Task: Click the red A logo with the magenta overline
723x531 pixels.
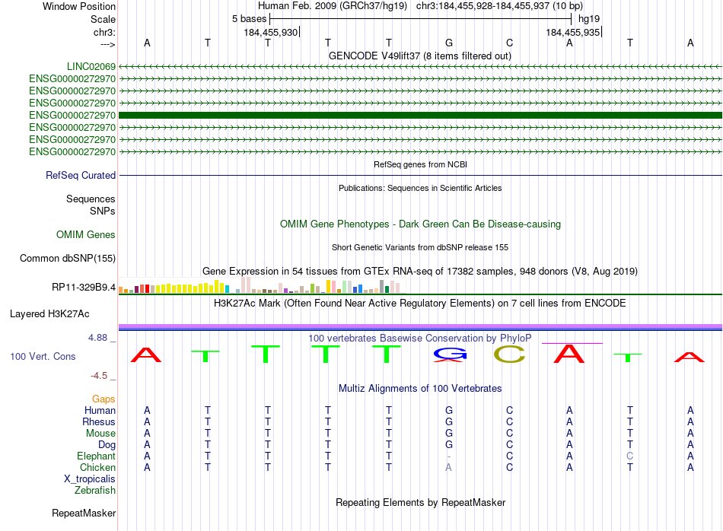Action: pyautogui.click(x=569, y=354)
